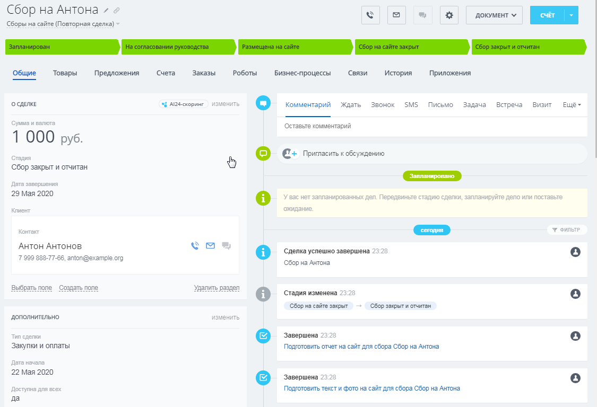Open the История tab
Screen dimensions: 597x407
[398, 73]
